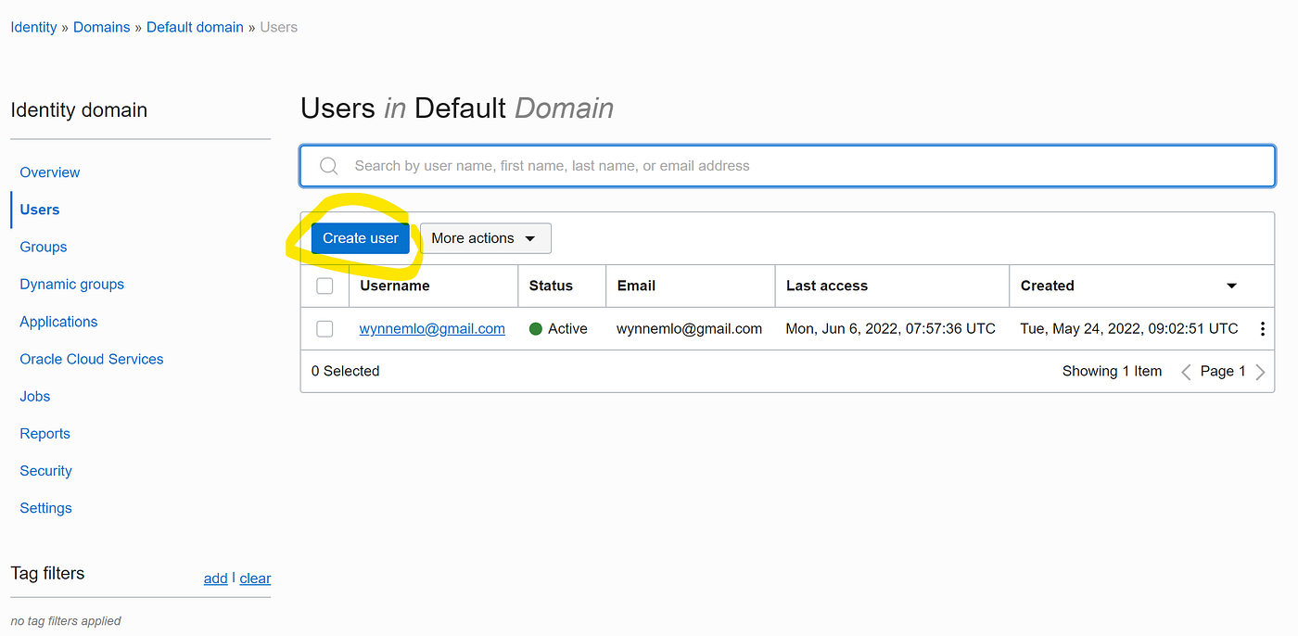
Task: Sort by Created using the header arrow
Action: (1231, 286)
